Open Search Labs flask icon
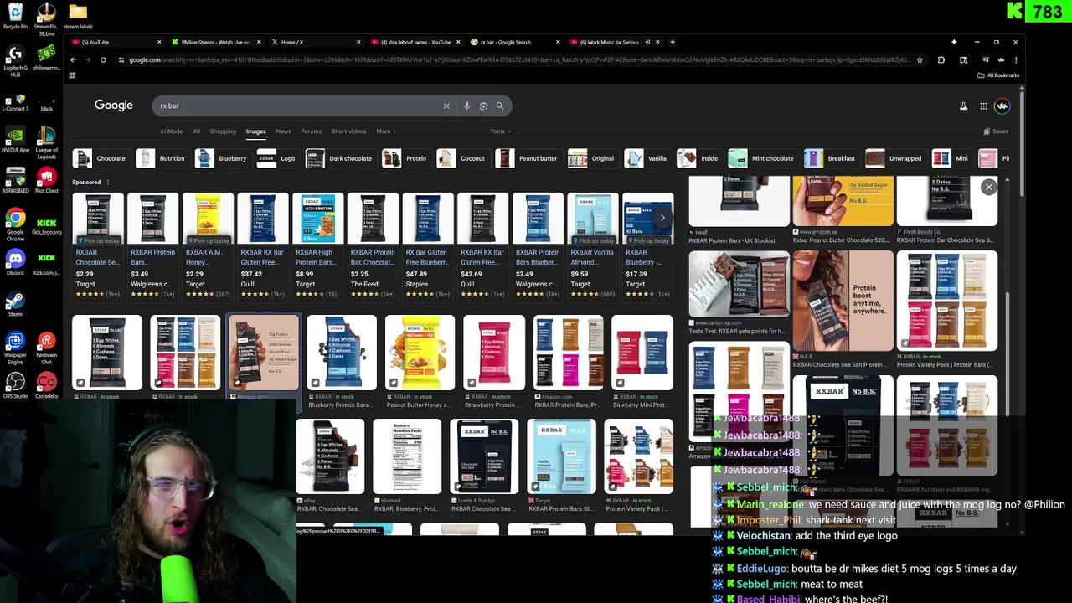This screenshot has height=603, width=1072. click(963, 106)
